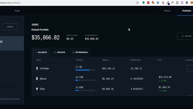Switch to the Deposits tab
The height and width of the screenshot is (109, 193).
pyautogui.click(x=59, y=52)
